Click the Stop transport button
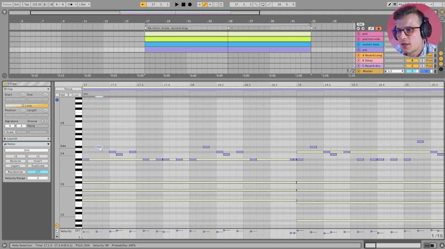 pyautogui.click(x=183, y=4)
